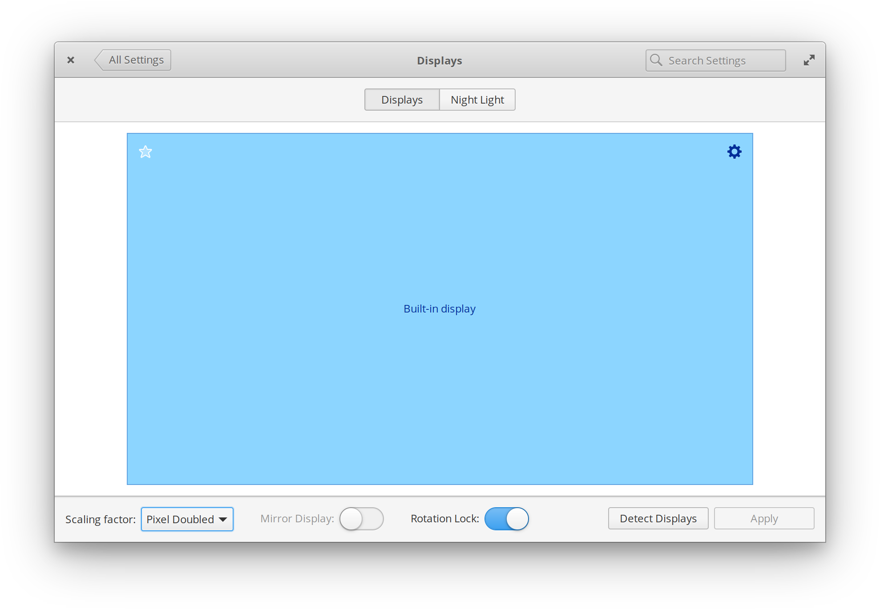
Task: Switch to the Night Light tab
Action: pyautogui.click(x=477, y=100)
